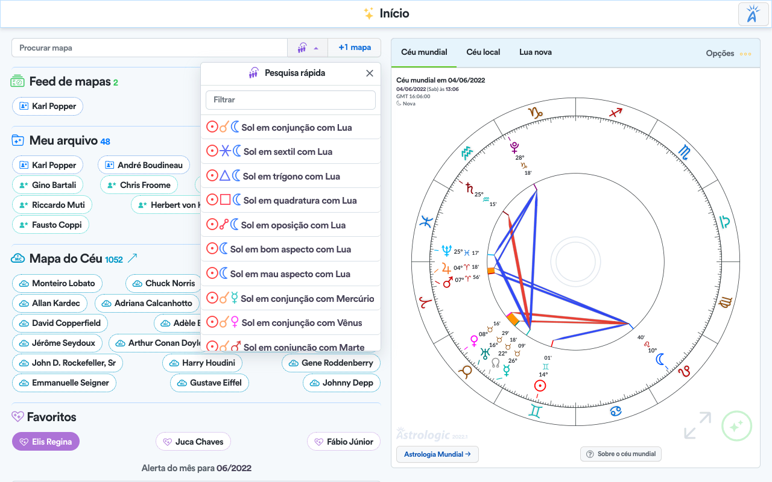Viewport: 772px width, 482px height.
Task: Switch to the Céu local tab
Action: 483,52
